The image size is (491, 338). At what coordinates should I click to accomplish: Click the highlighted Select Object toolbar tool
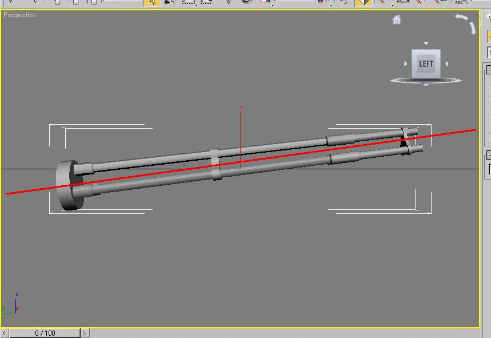pos(152,3)
